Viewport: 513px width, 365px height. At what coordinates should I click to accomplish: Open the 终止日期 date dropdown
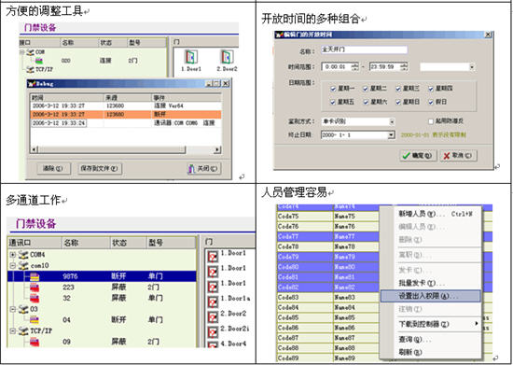(391, 134)
